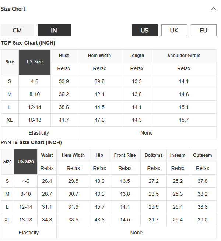Select Bust column header
The width and height of the screenshot is (221, 241).
pos(64,56)
